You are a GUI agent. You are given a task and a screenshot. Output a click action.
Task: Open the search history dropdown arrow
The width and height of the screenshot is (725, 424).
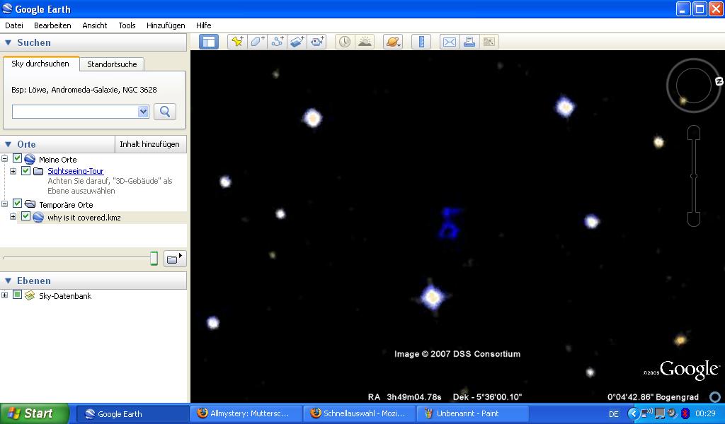tap(143, 112)
